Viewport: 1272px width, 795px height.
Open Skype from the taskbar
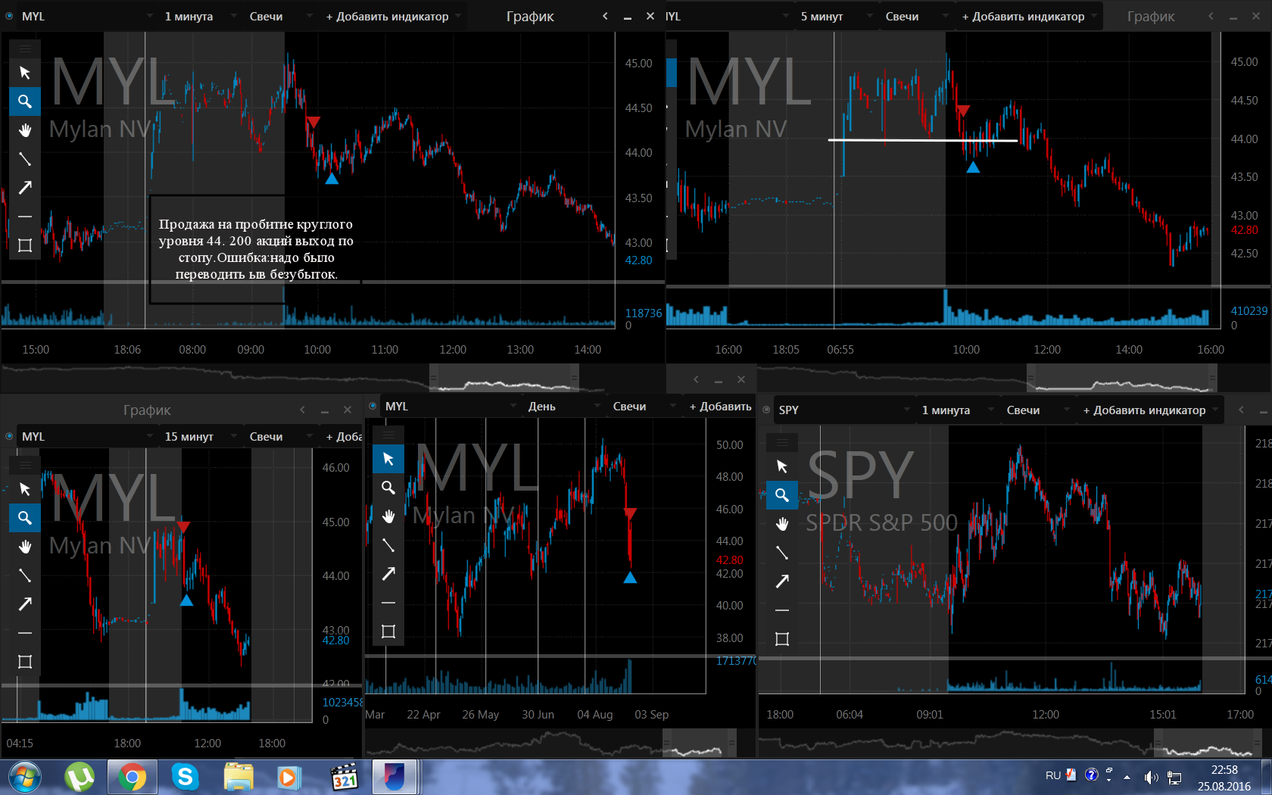tap(185, 777)
